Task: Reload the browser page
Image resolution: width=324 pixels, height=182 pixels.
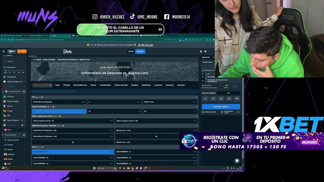Action: point(9,40)
